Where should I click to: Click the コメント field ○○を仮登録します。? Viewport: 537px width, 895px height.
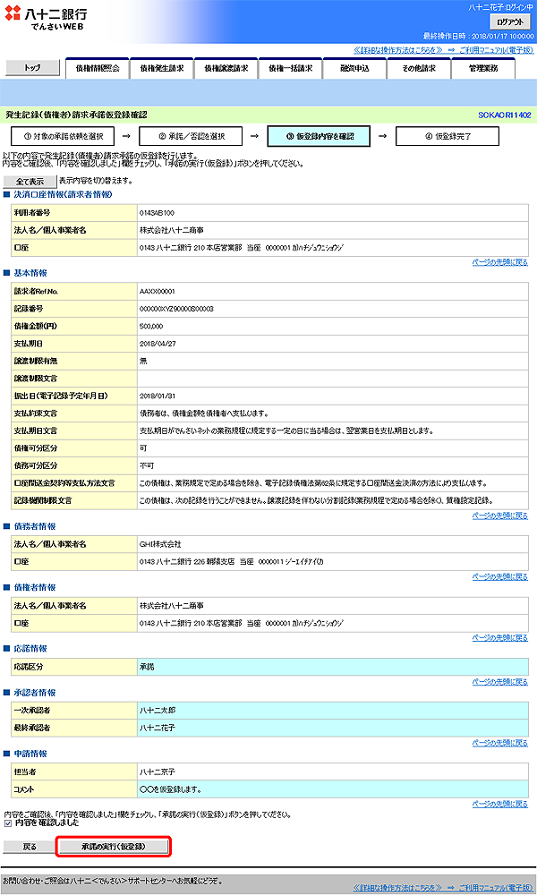coord(333,789)
